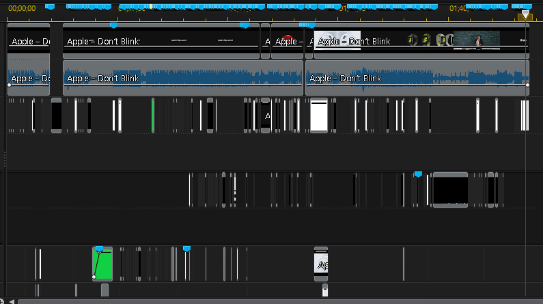Click the classroom thumbnail in the video clip
Screen dimensions: 543x304
pos(477,40)
